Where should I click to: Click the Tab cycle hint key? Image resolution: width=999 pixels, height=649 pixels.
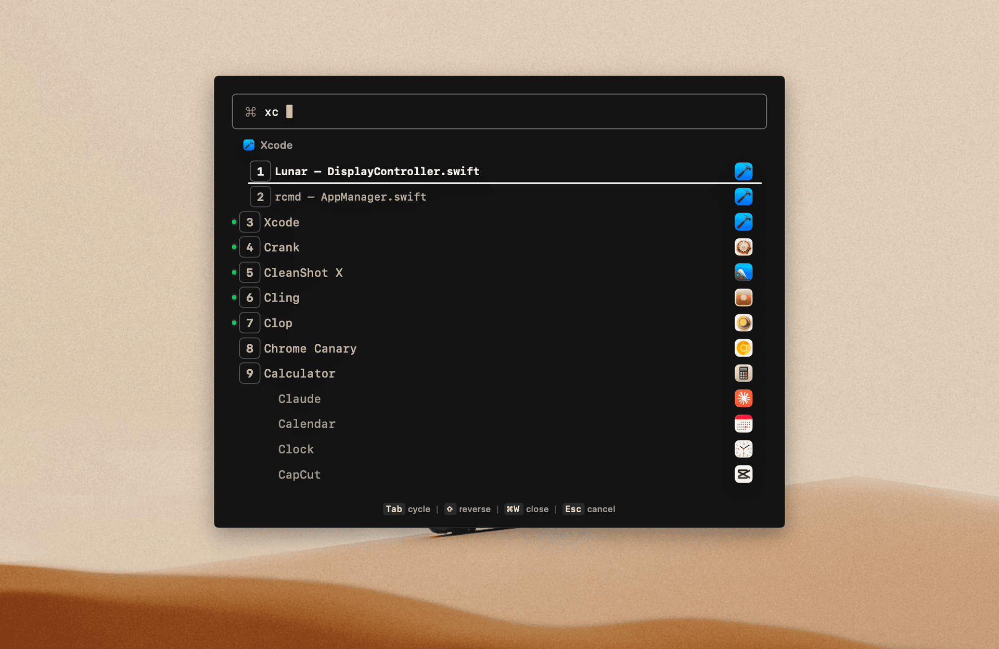click(394, 509)
